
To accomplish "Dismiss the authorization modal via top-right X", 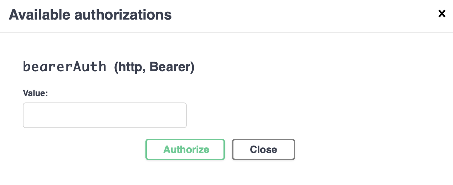I will pyautogui.click(x=442, y=14).
